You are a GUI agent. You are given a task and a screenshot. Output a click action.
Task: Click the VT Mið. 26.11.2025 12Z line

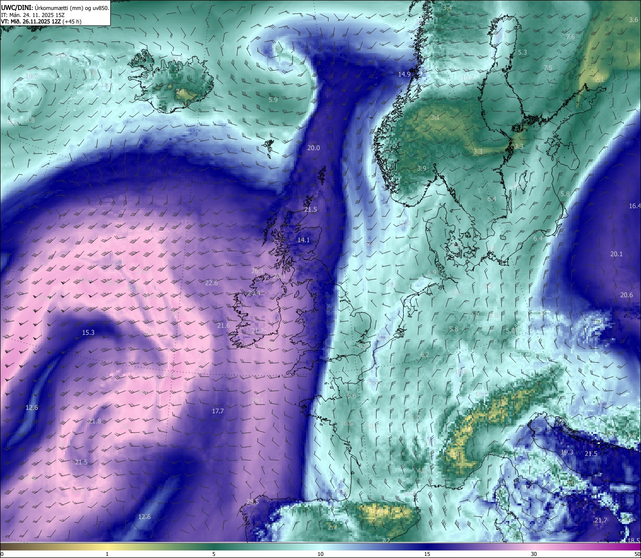[42, 22]
